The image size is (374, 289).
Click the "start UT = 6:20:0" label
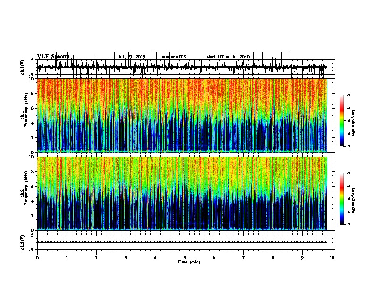tap(228, 57)
